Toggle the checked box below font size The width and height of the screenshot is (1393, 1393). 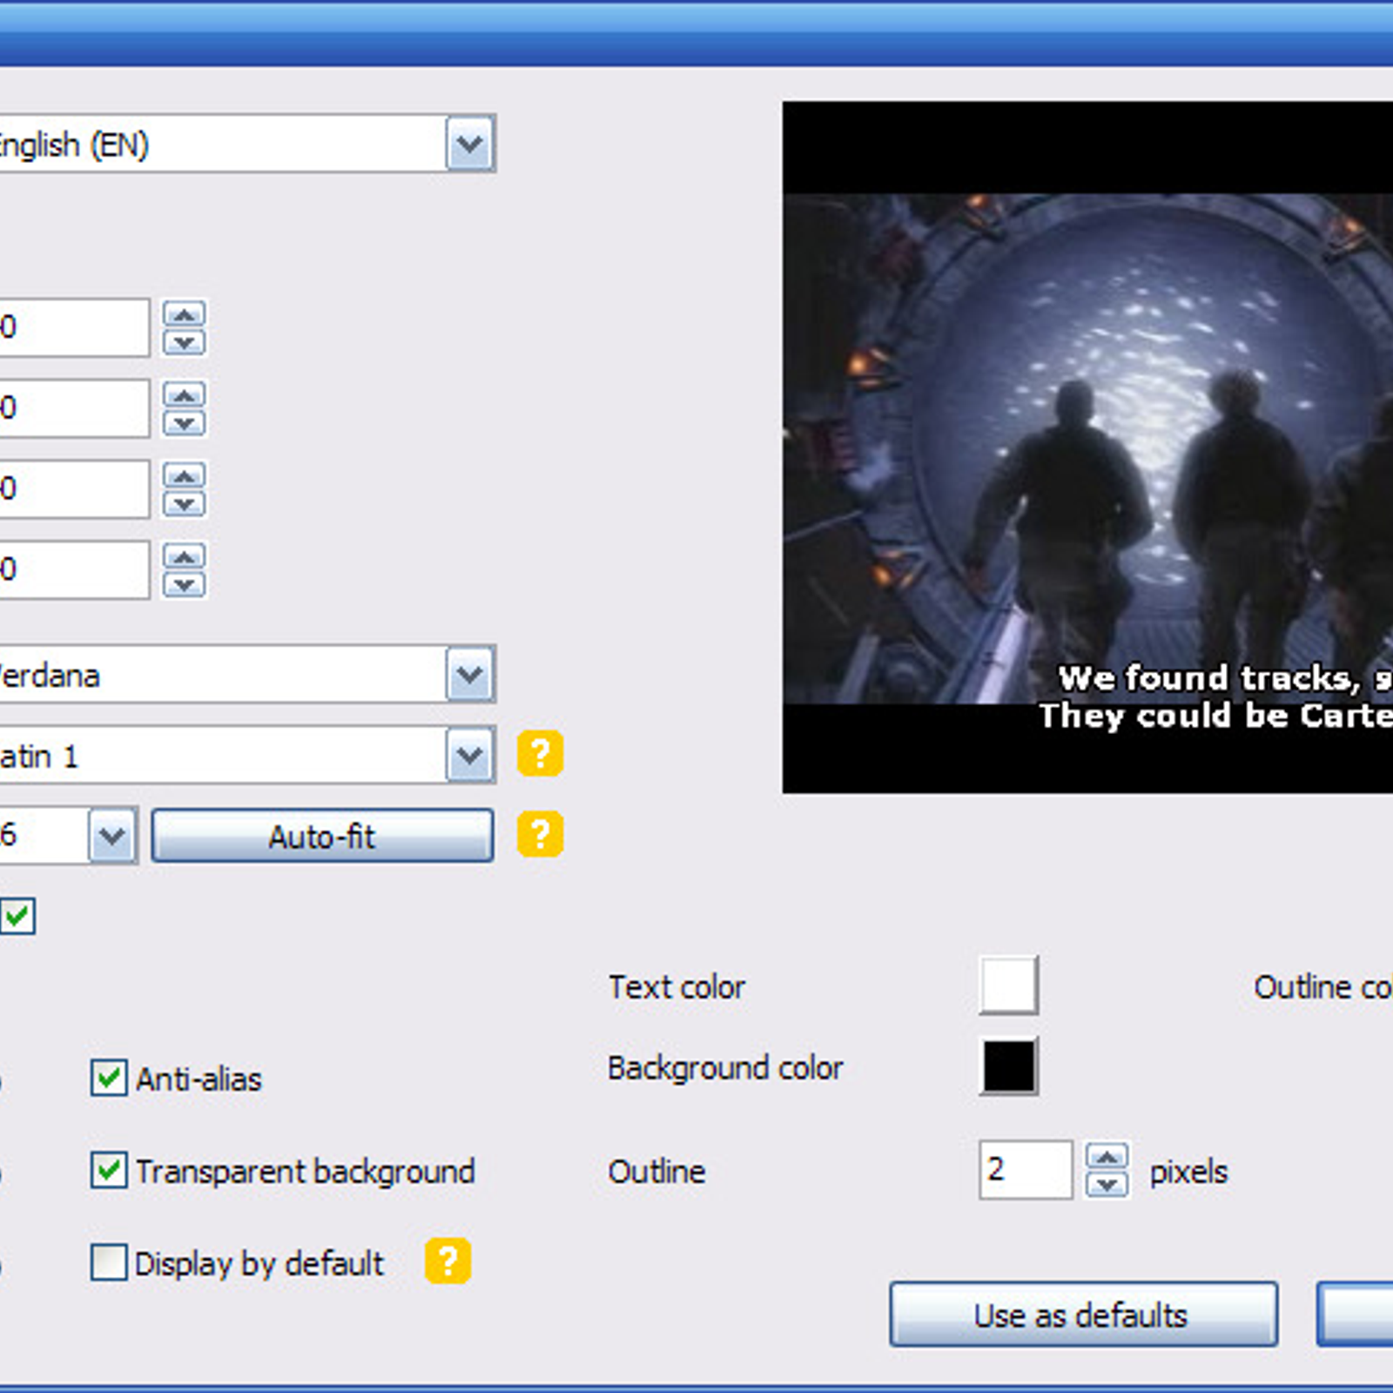[17, 916]
